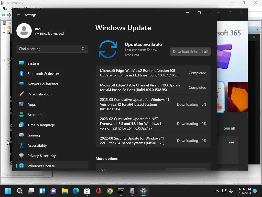This screenshot has width=262, height=197.
Task: Switch to Command Prompt in taskbar
Action: [121, 191]
